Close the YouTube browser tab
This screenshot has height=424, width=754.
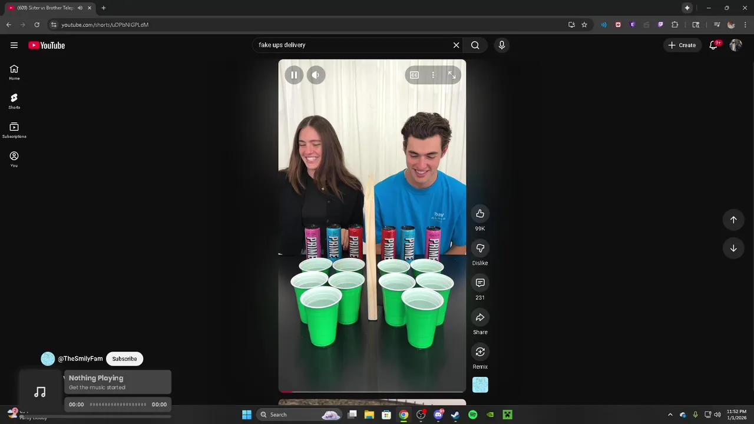tap(90, 8)
